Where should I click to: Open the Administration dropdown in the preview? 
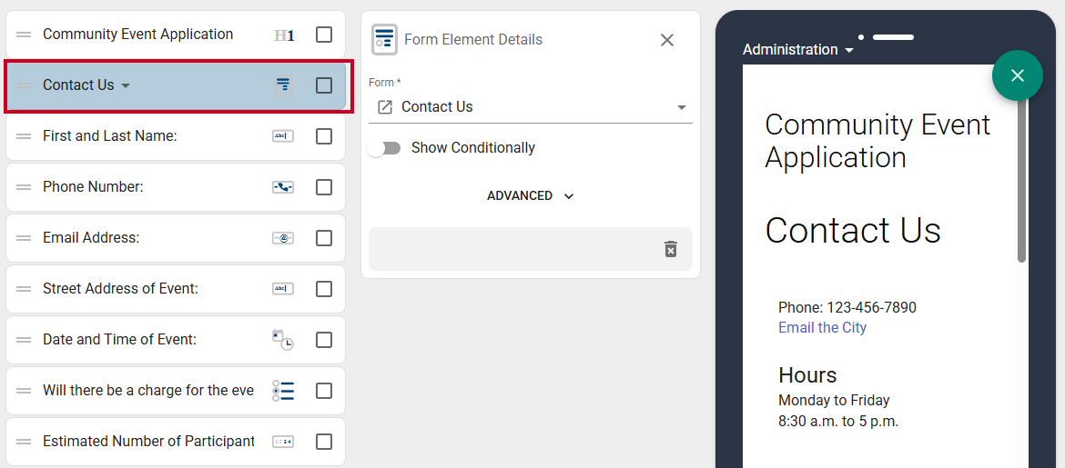(x=798, y=49)
